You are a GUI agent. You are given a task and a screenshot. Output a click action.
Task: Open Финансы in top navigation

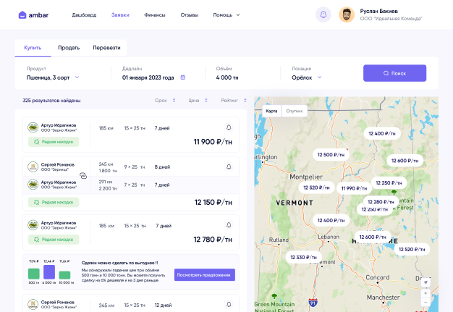point(154,14)
